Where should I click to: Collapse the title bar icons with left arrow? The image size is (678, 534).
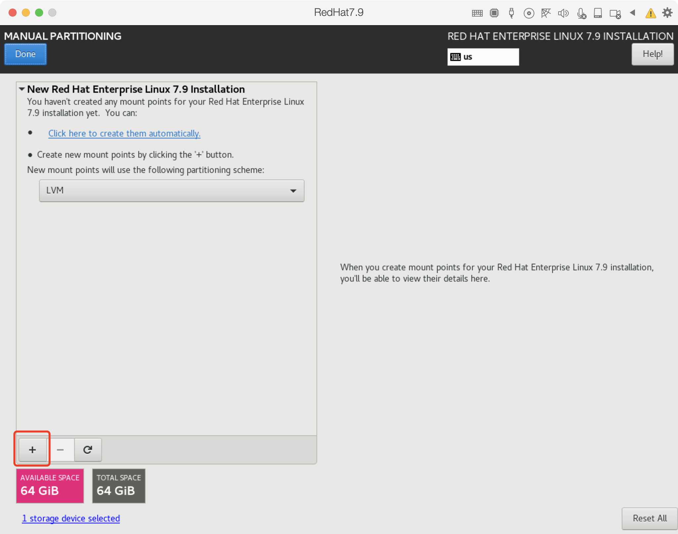tap(633, 13)
